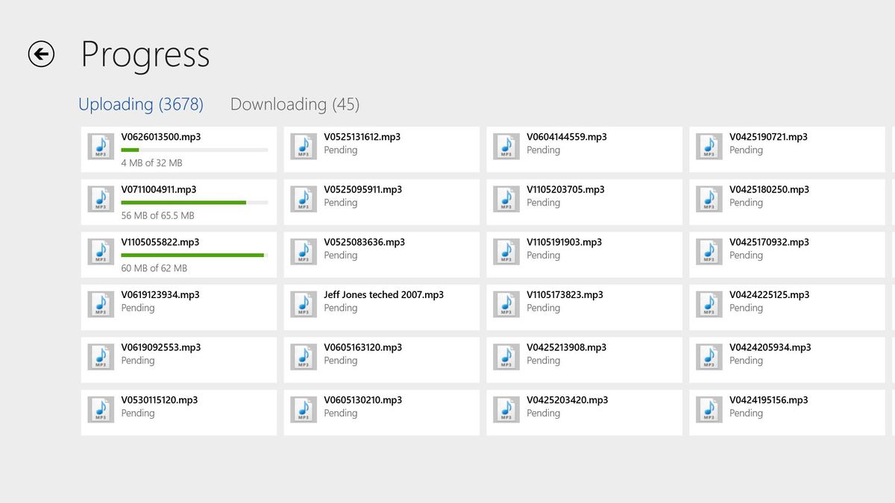The width and height of the screenshot is (895, 503).
Task: Click the back arrow to leave Progress
Action: click(x=43, y=54)
